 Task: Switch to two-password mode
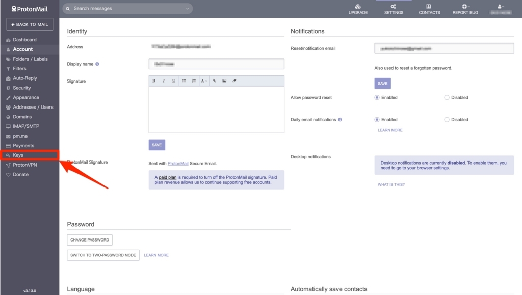[103, 255]
